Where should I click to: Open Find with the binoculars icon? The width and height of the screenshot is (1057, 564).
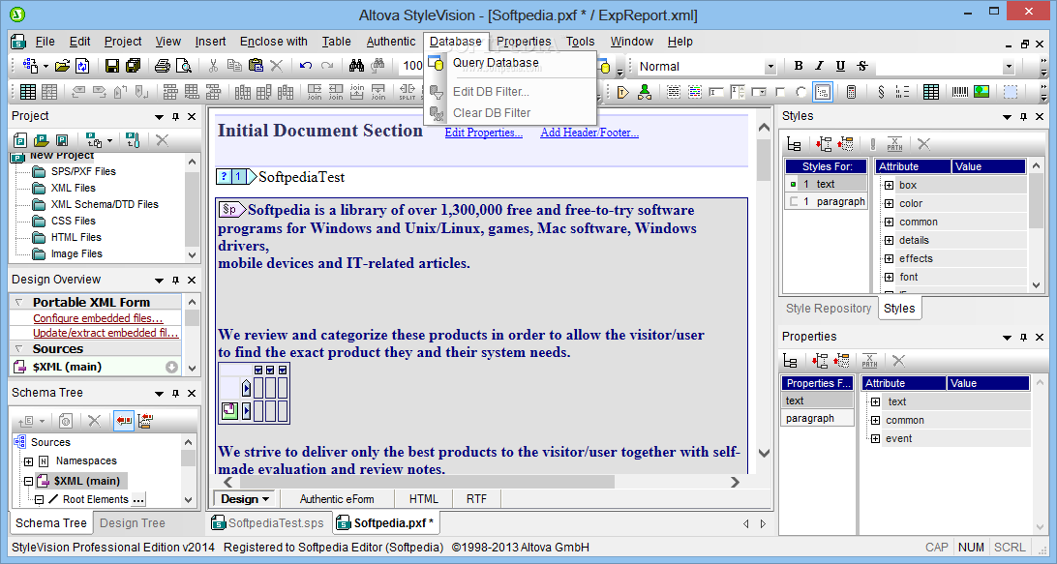(x=356, y=66)
